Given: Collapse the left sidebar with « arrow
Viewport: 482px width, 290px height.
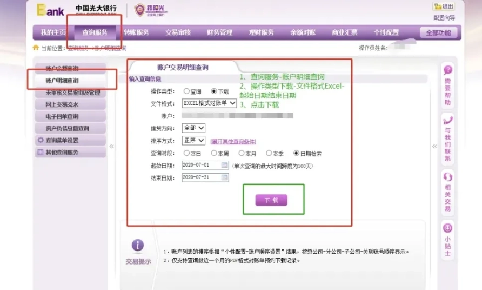Looking at the screenshot, I should (112, 146).
